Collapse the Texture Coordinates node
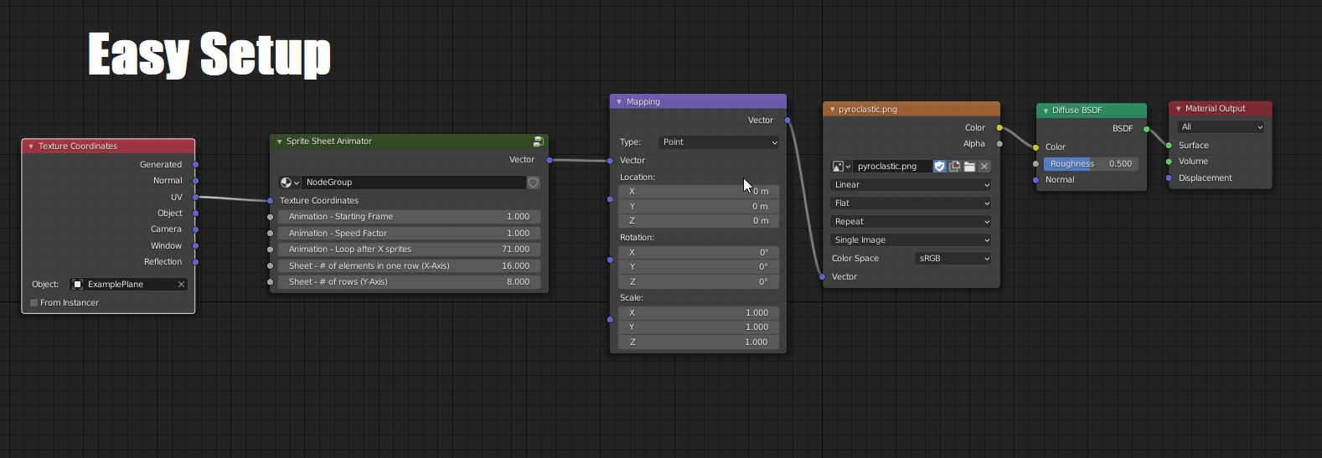The image size is (1322, 458). (x=31, y=147)
